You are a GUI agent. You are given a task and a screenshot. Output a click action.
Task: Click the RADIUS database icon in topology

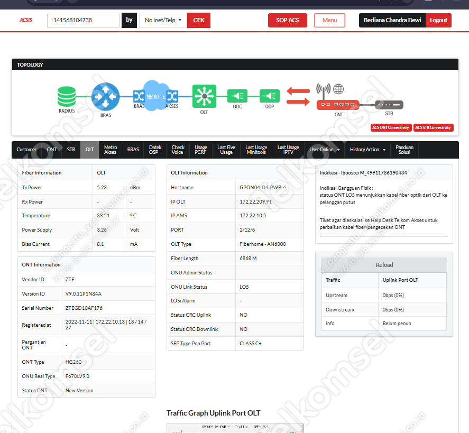click(x=67, y=96)
